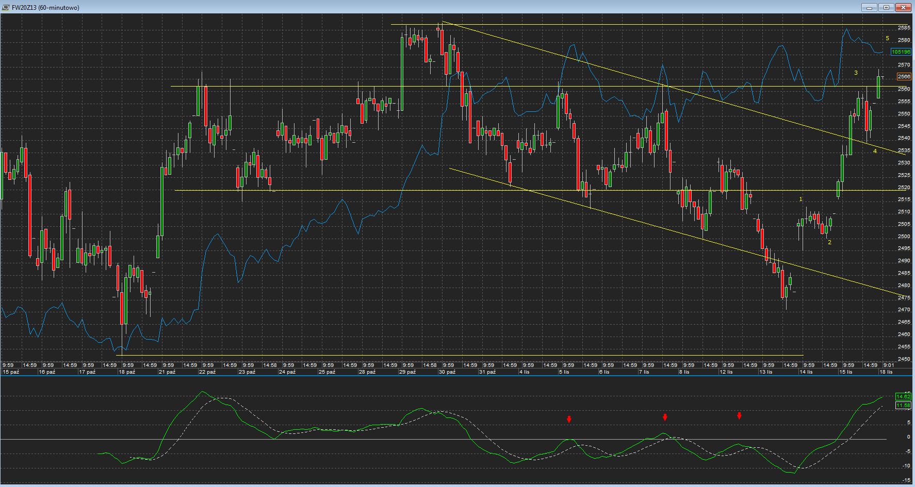
Task: Select the yellow wave label 1
Action: point(801,199)
